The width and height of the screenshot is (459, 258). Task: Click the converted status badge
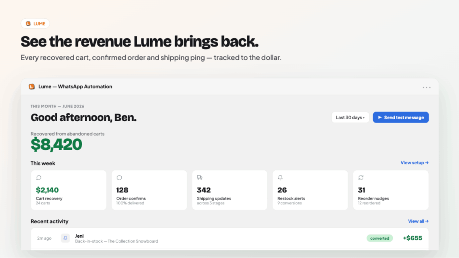(x=380, y=238)
